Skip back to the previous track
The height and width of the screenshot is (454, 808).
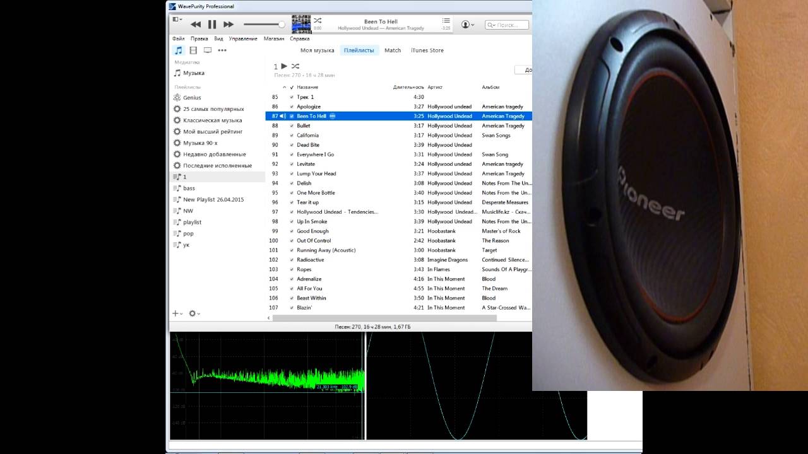click(196, 25)
